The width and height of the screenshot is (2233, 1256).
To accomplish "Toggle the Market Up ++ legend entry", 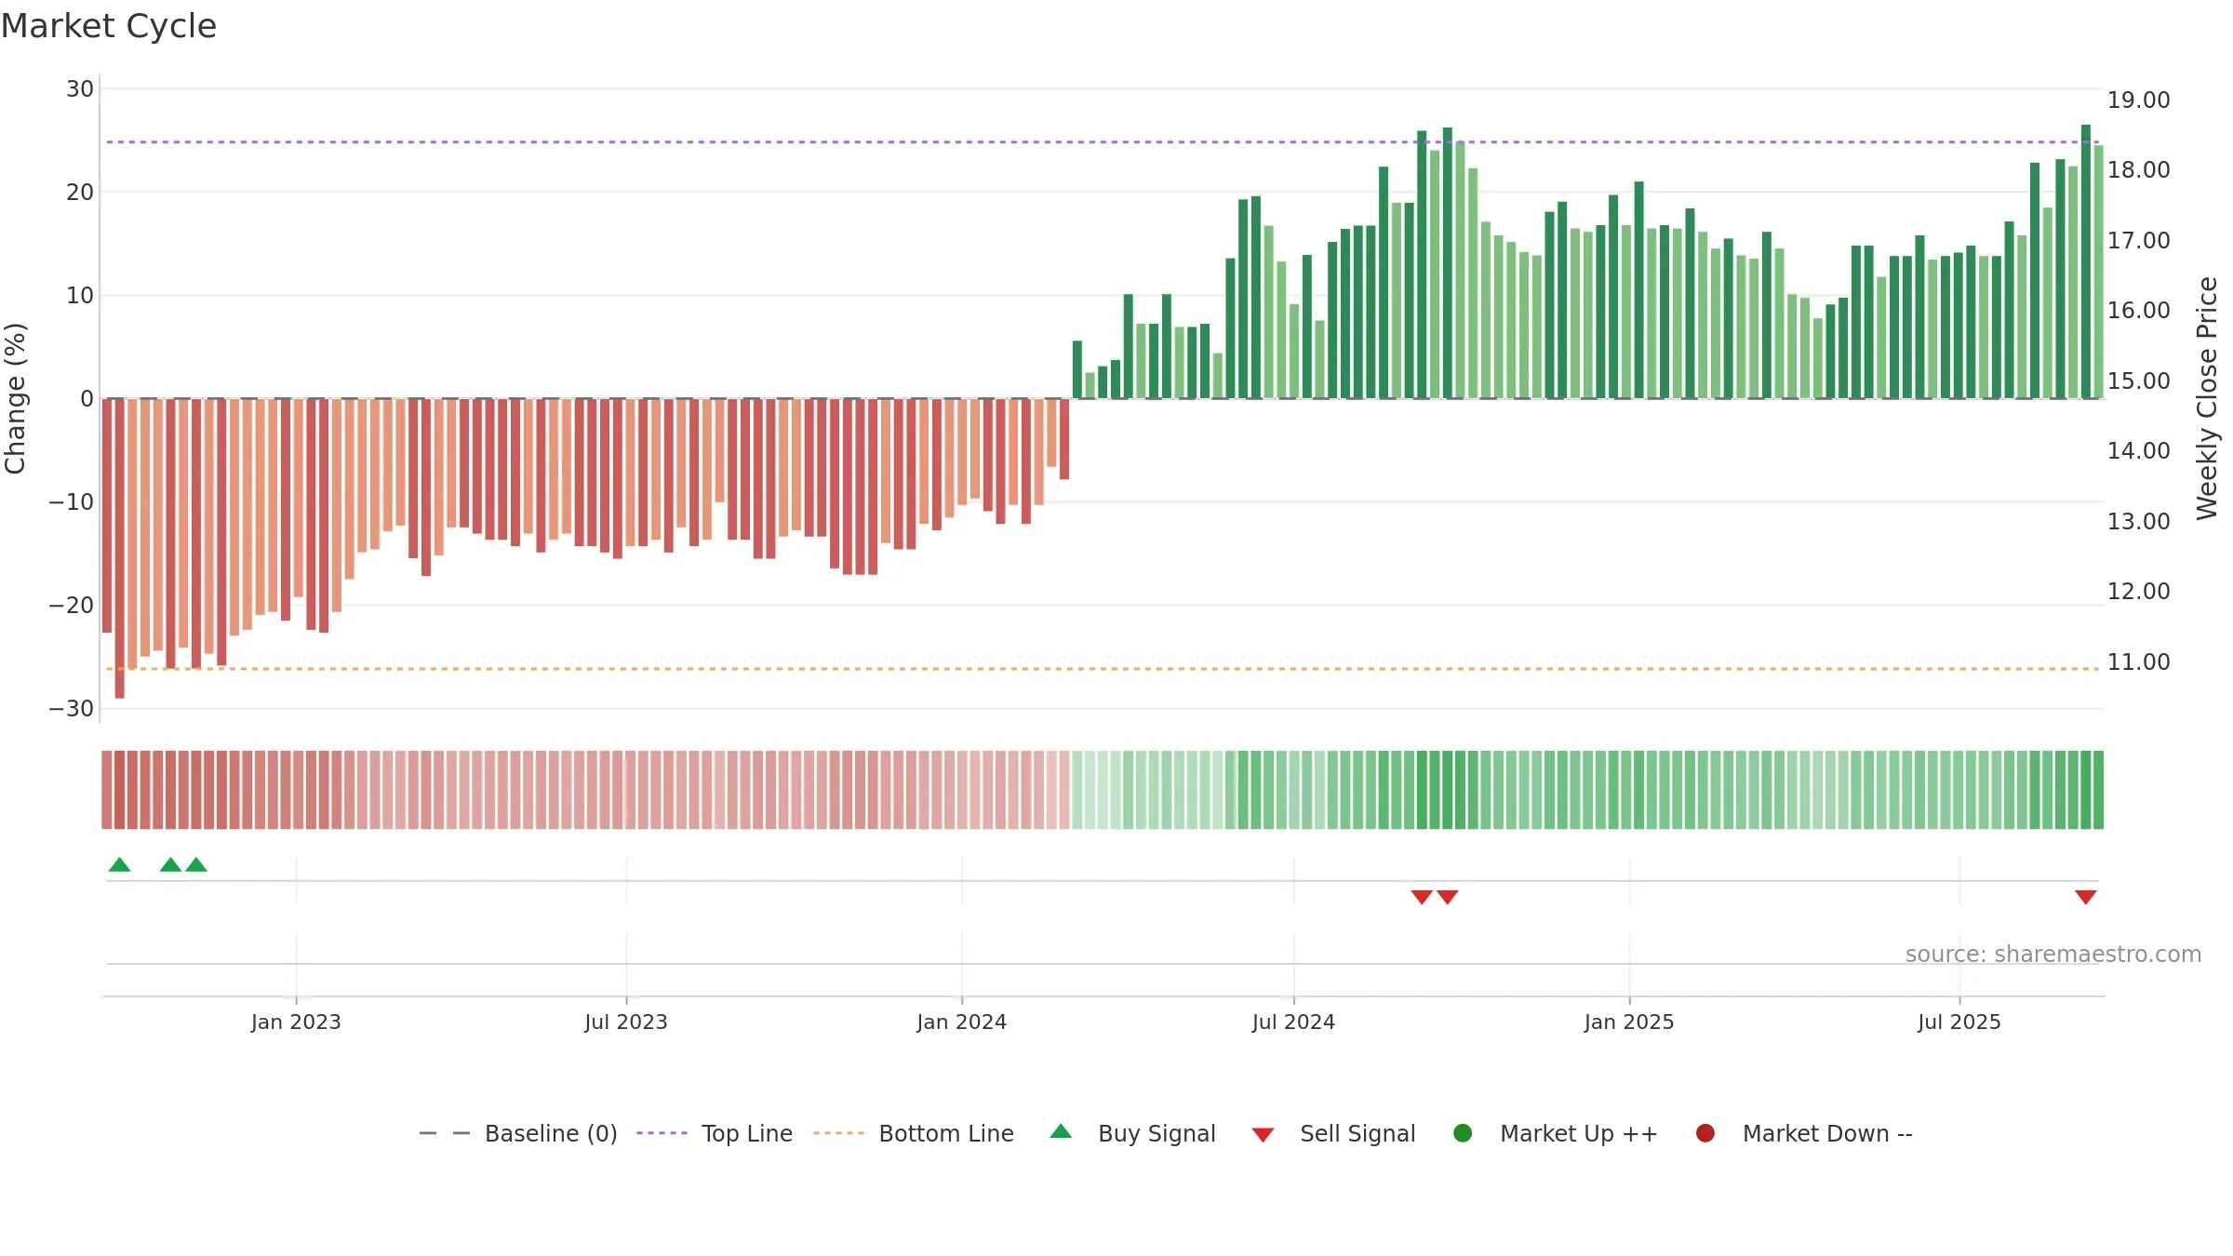I will [x=1555, y=1133].
